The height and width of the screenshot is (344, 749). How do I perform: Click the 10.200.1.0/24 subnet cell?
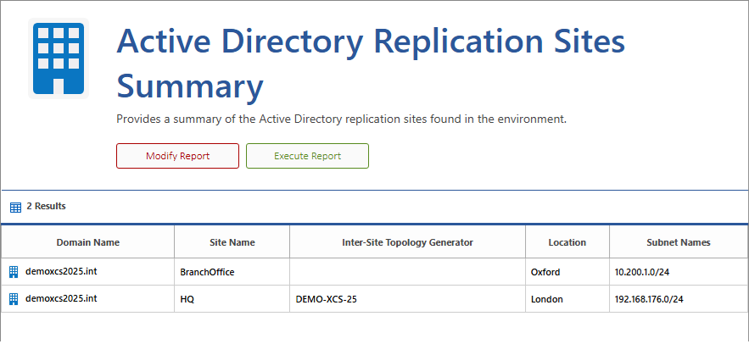tap(643, 272)
